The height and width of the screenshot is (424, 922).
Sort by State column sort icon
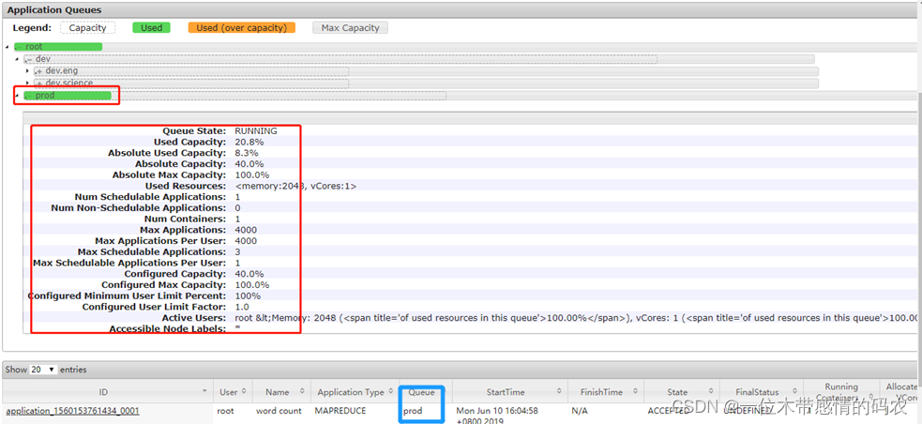(711, 391)
